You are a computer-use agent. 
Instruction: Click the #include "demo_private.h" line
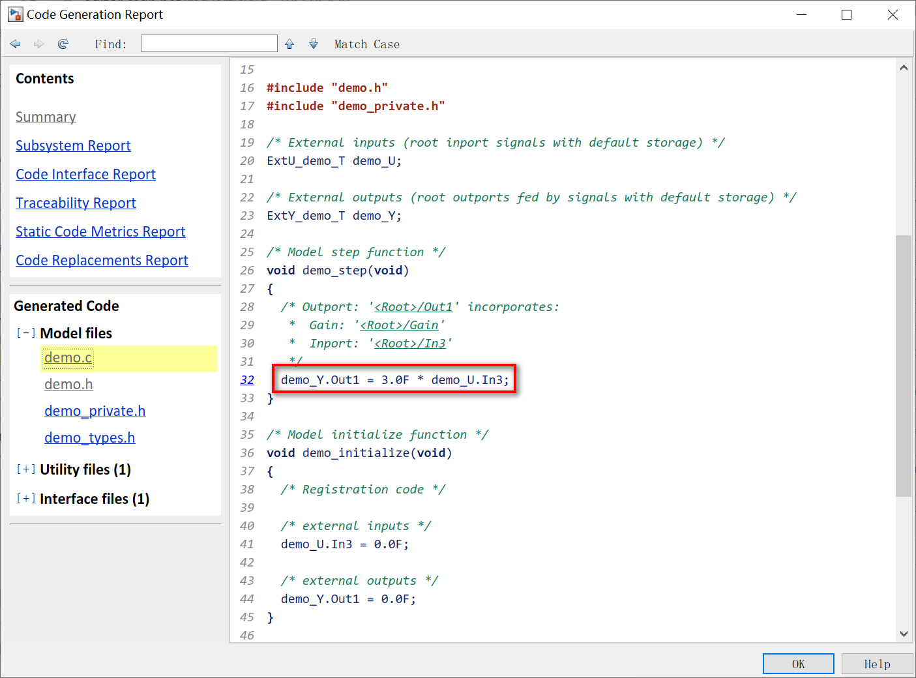click(x=356, y=106)
